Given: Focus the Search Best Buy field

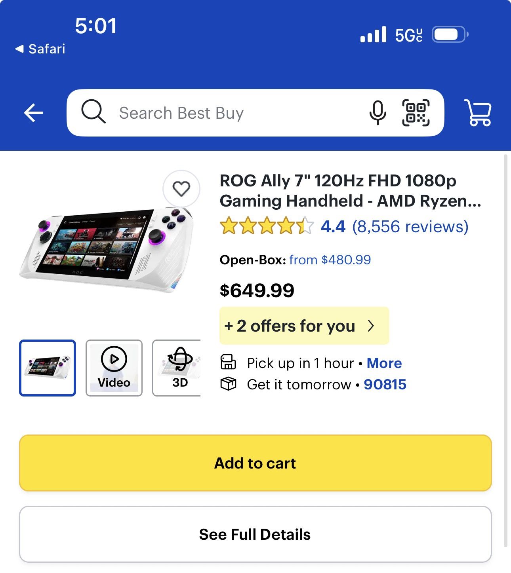Looking at the screenshot, I should 238,113.
